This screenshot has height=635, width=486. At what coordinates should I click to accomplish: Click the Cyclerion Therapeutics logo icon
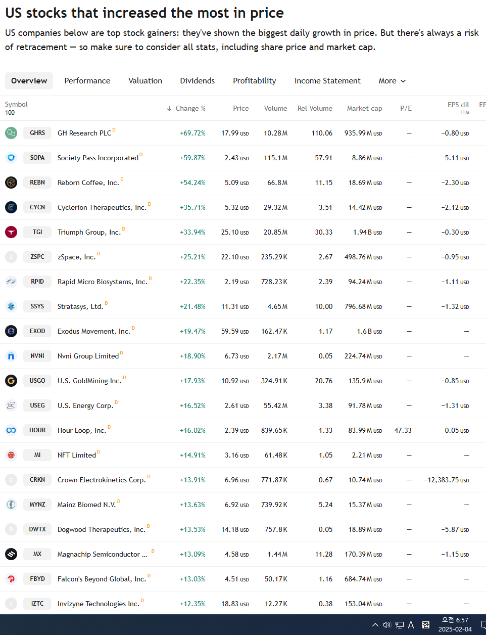11,207
